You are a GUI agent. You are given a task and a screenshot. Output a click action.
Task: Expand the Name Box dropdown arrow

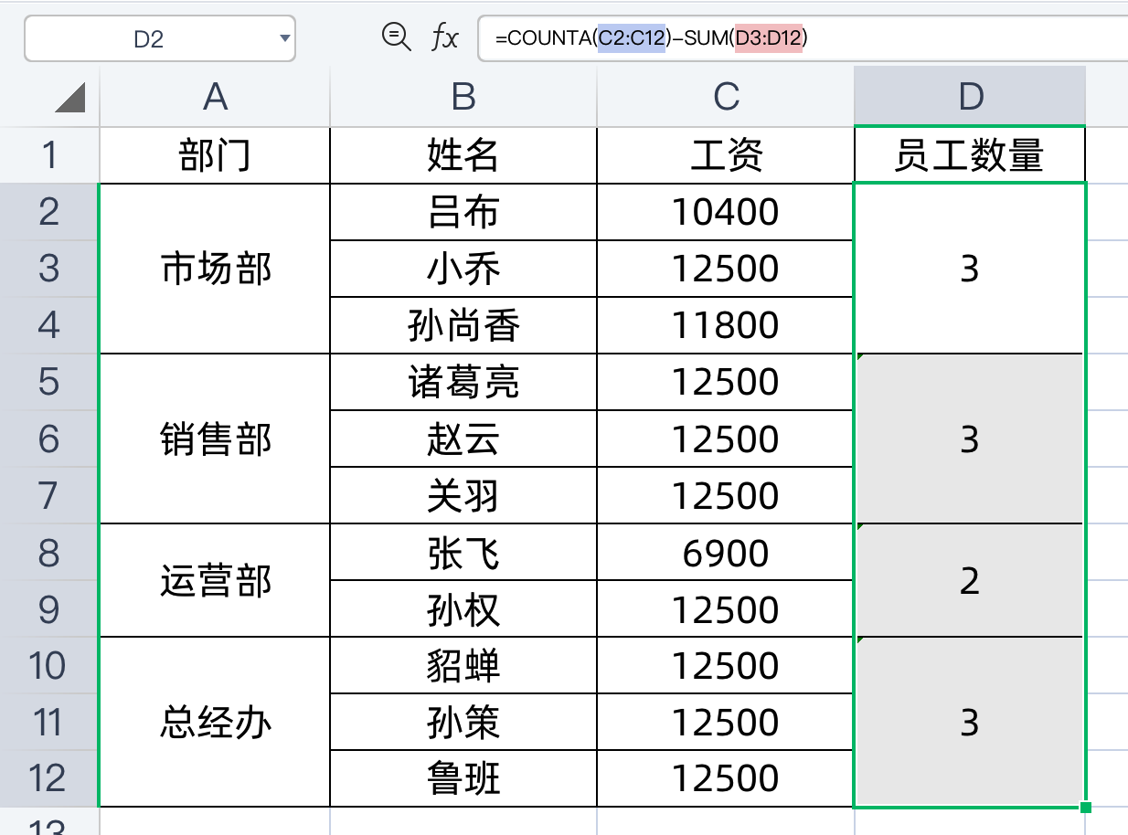(284, 38)
